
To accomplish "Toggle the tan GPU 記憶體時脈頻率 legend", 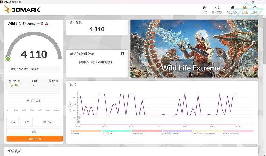I will pyautogui.click(x=207, y=132).
